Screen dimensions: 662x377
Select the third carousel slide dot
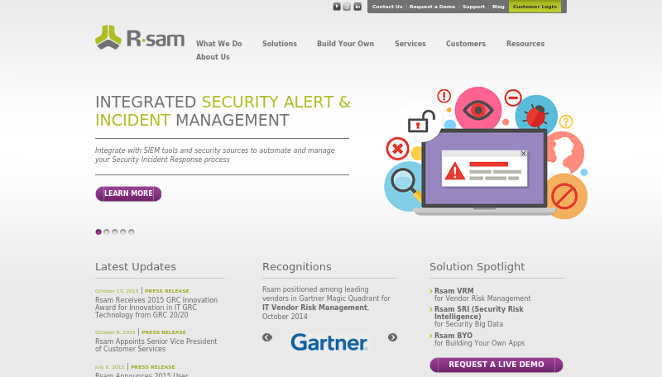115,232
